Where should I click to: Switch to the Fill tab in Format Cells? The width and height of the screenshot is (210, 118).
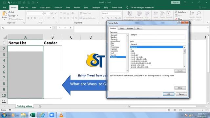[138, 29]
